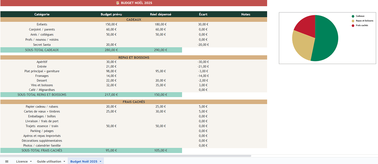The image size is (378, 164).
Task: Select the 150,00 € budget cell for Enfants
Action: (x=111, y=24)
